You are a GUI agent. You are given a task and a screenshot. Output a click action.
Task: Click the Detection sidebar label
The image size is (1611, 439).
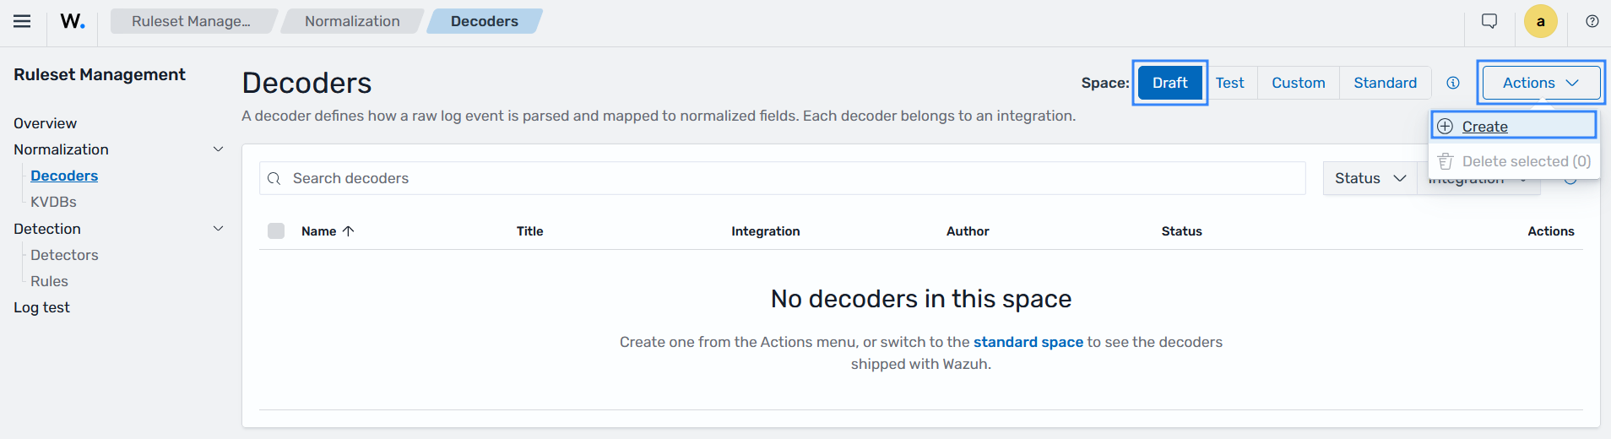tap(47, 229)
